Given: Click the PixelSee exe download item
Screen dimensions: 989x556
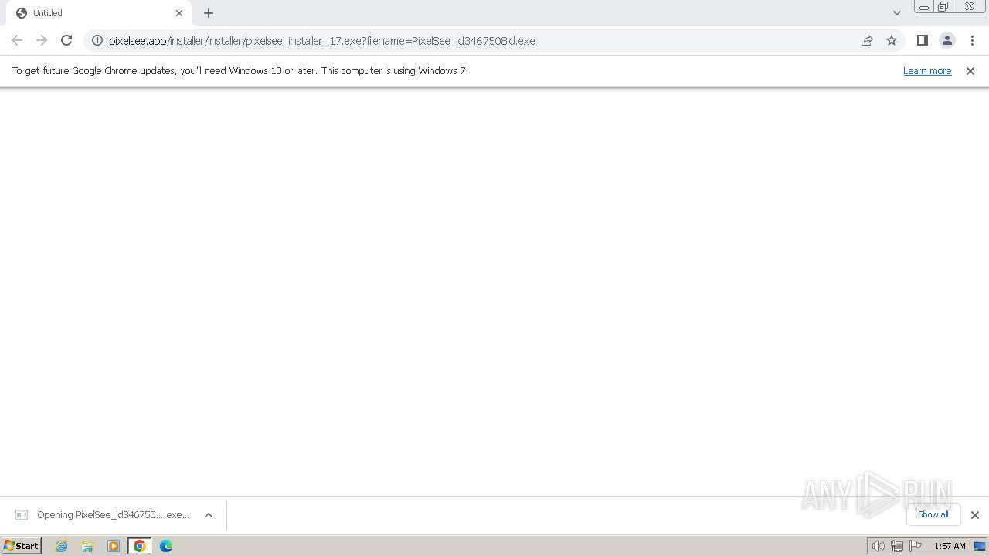Looking at the screenshot, I should coord(102,515).
